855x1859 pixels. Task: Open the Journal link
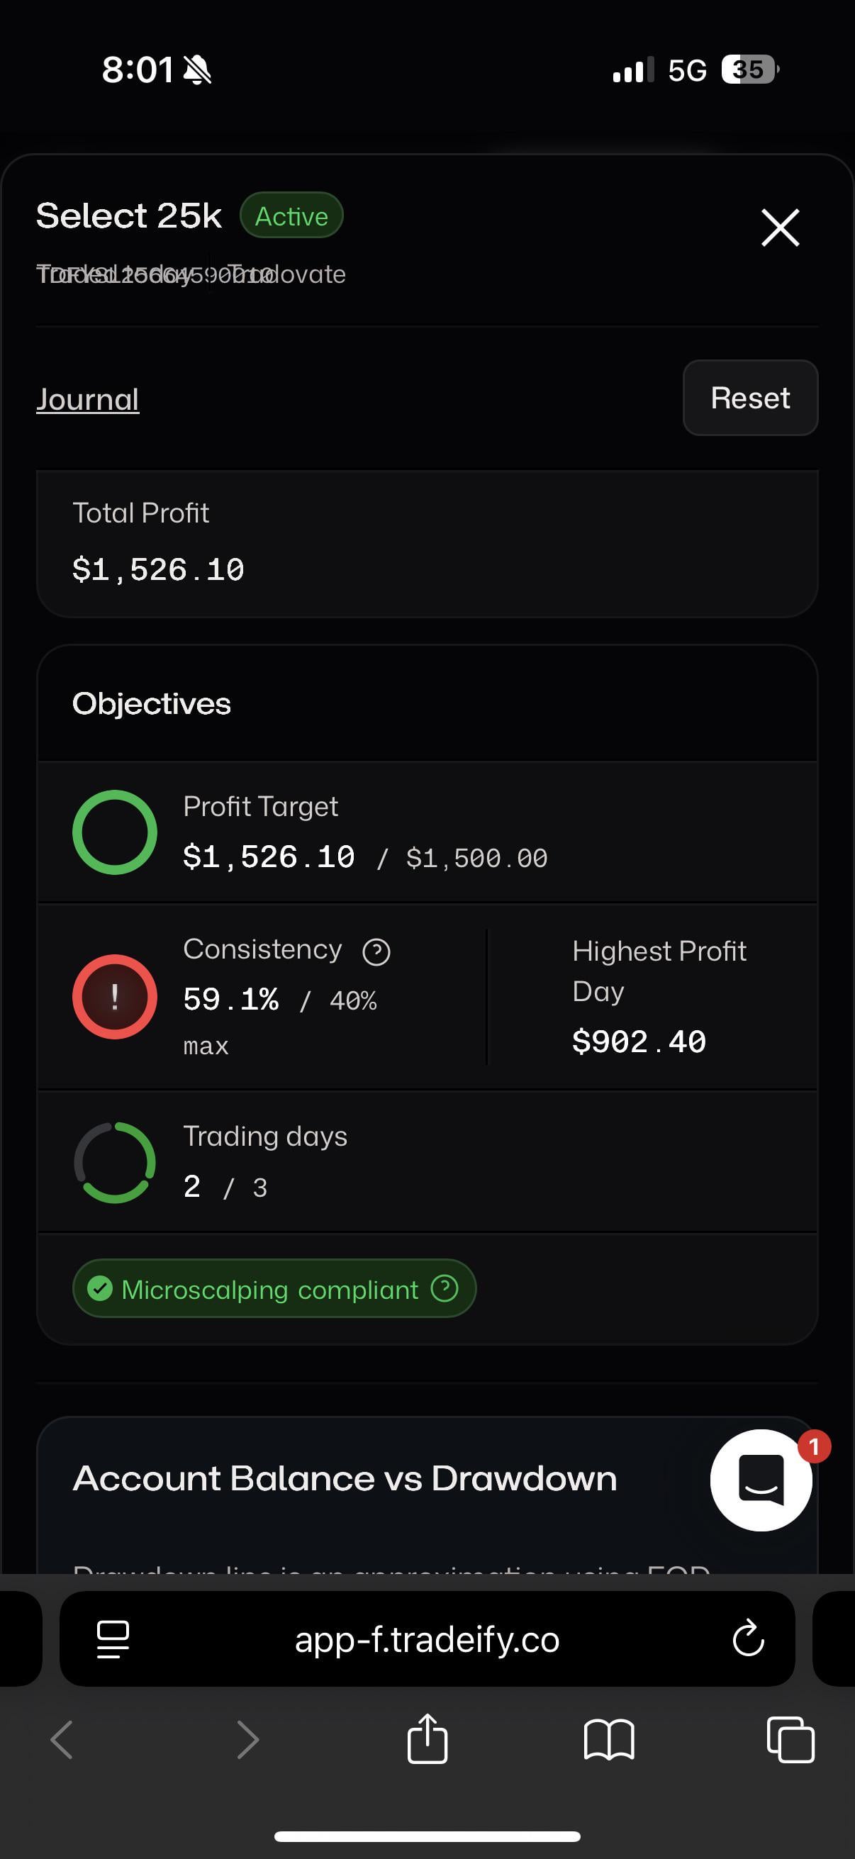(87, 399)
